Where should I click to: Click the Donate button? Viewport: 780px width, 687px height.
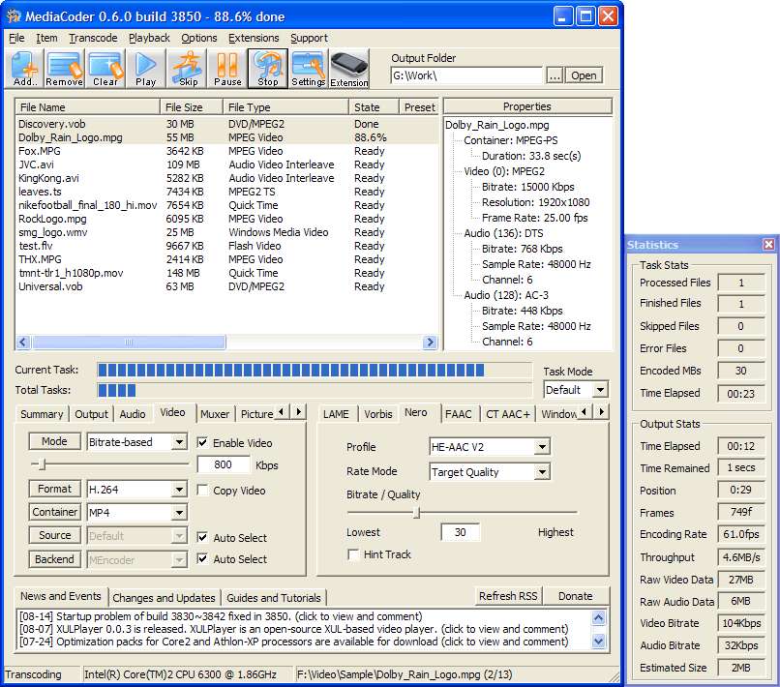pos(576,596)
